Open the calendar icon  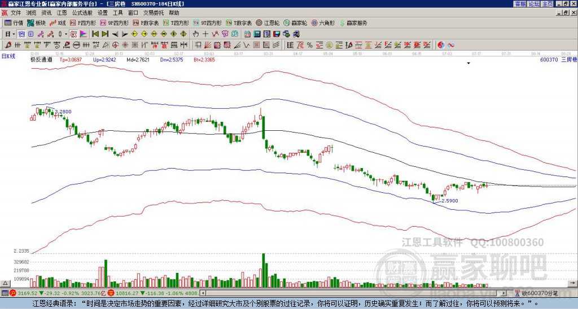click(x=247, y=34)
